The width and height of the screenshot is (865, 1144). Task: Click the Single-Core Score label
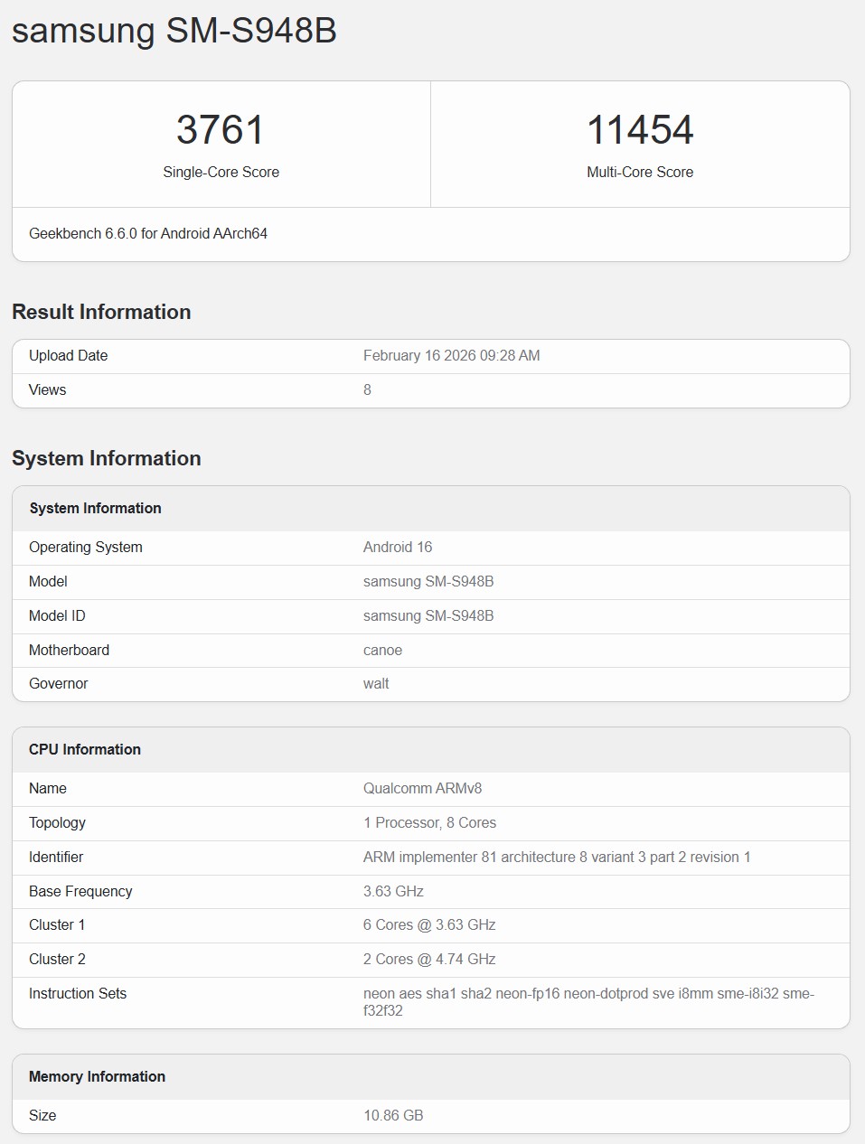221,172
